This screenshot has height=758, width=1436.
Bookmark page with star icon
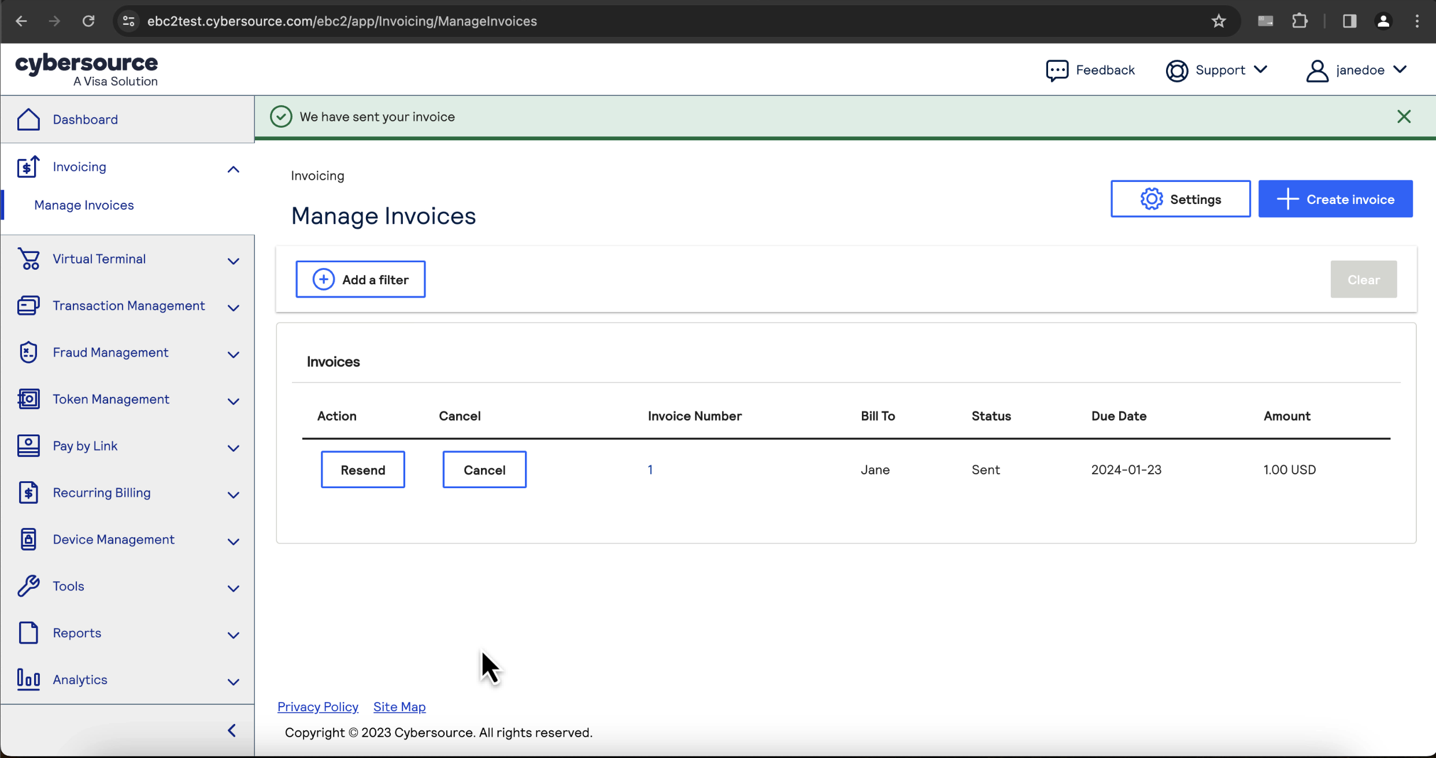(1219, 21)
